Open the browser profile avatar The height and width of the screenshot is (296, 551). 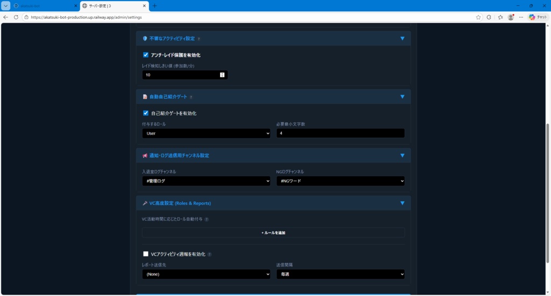click(x=511, y=17)
